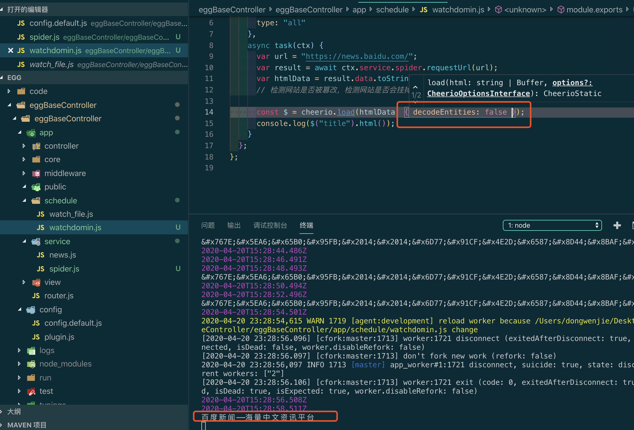This screenshot has width=634, height=430.
Task: Expand the core folder
Action: 24,159
